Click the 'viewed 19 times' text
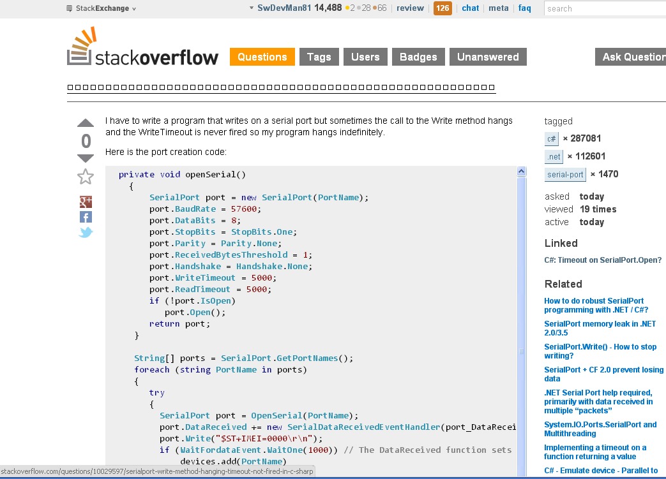 tap(580, 209)
